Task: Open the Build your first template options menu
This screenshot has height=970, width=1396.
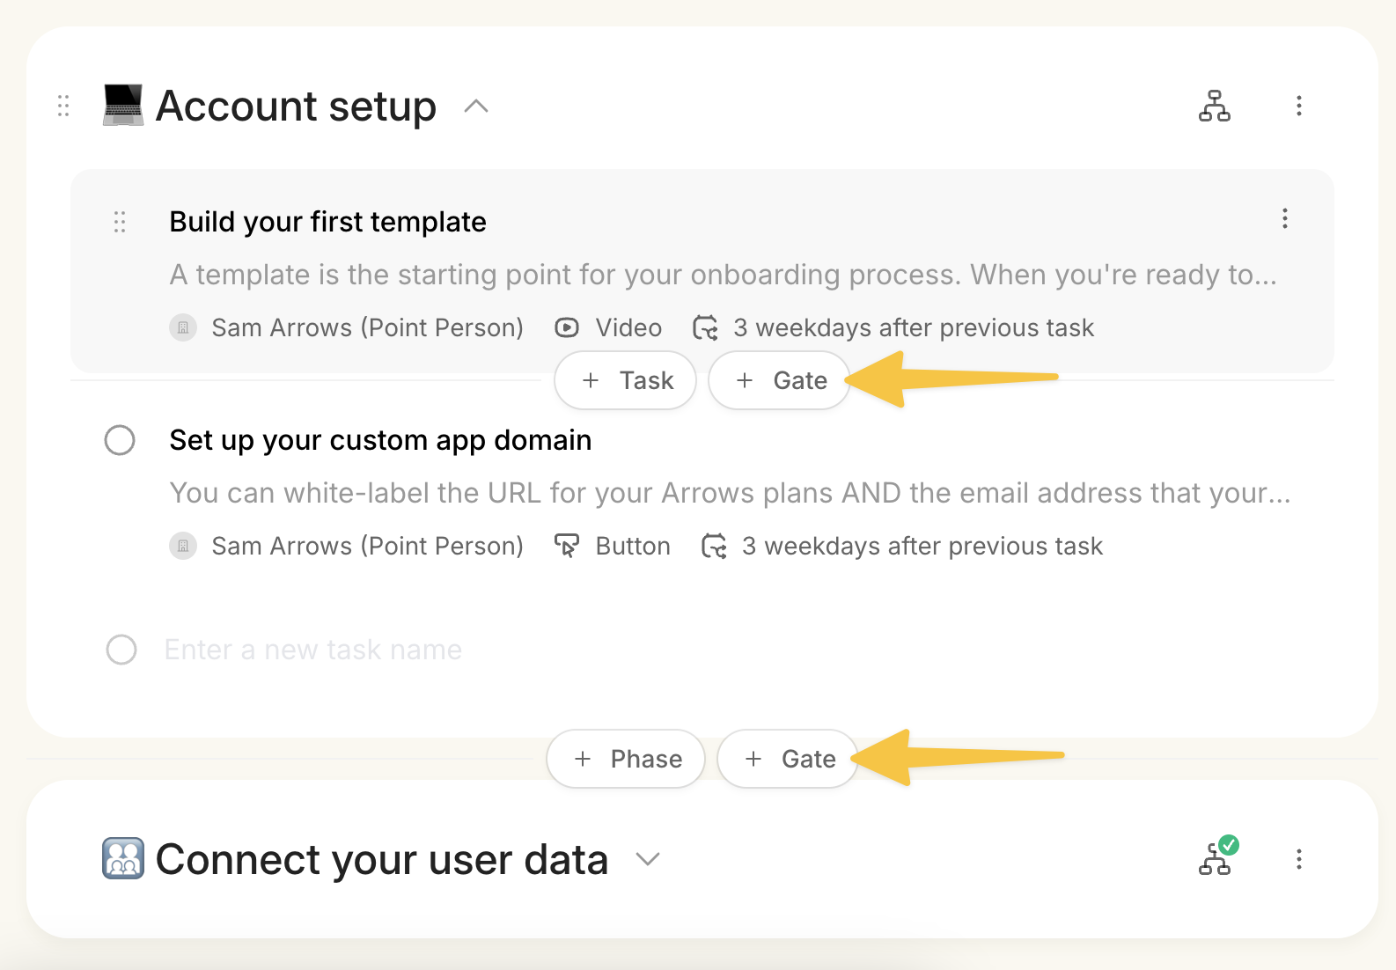Action: [x=1284, y=219]
